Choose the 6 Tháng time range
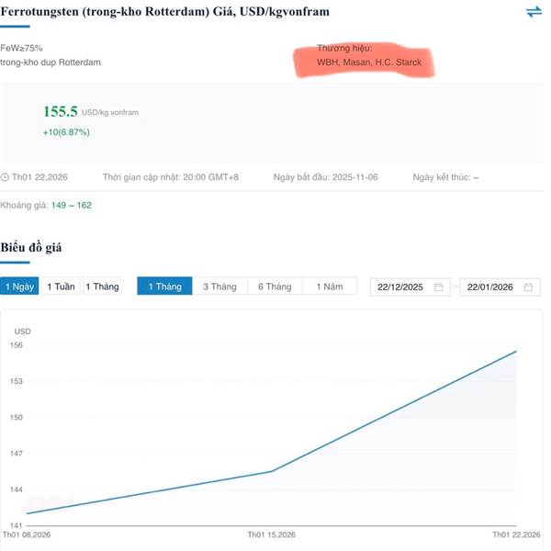 (275, 287)
